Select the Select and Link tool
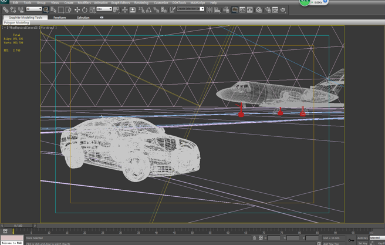The height and width of the screenshot is (245, 385). point(5,9)
